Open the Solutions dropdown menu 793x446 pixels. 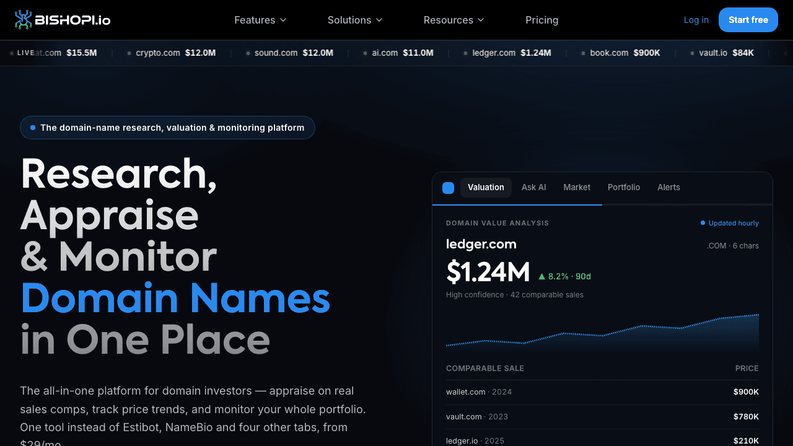[x=355, y=20]
